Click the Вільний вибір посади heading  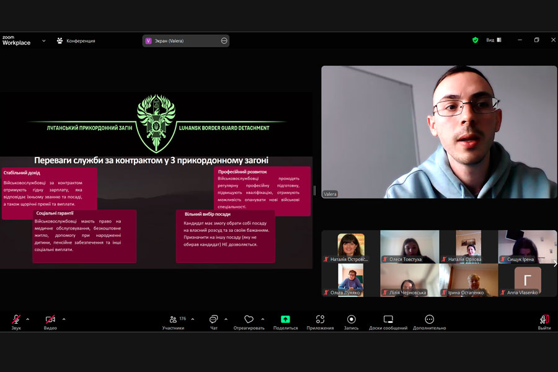[x=208, y=215]
